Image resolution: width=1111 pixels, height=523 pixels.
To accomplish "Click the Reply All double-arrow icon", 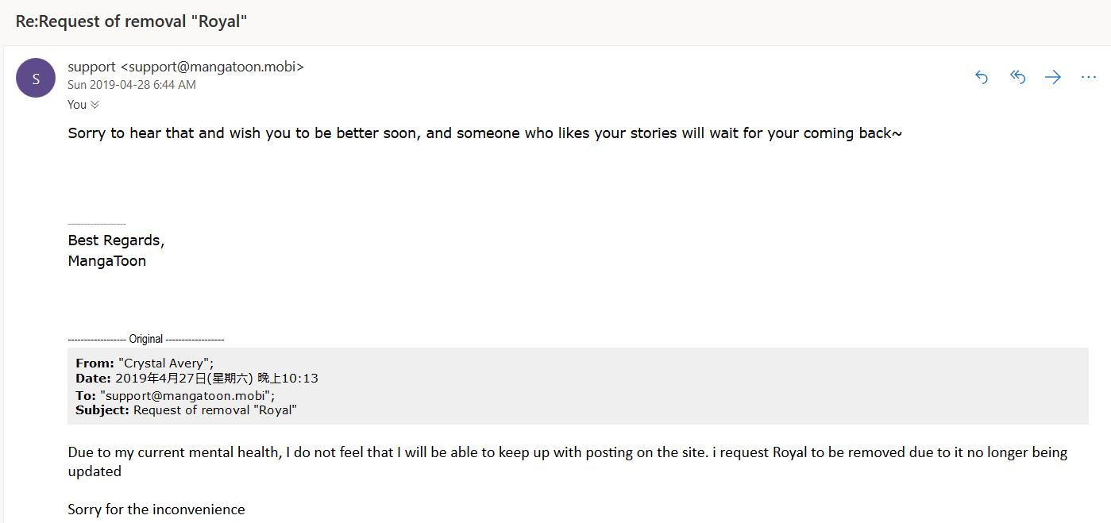I will coord(1017,77).
